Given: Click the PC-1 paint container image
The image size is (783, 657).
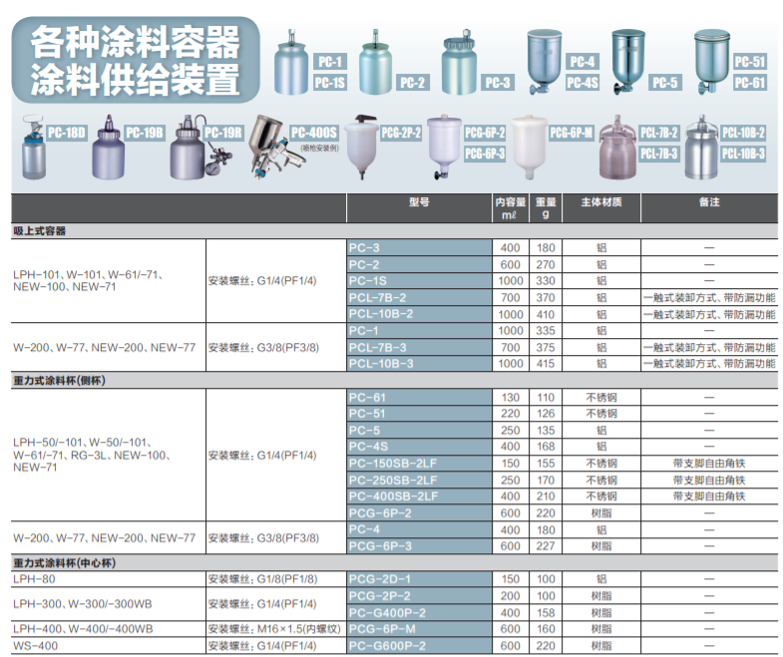Looking at the screenshot, I should click(x=291, y=63).
